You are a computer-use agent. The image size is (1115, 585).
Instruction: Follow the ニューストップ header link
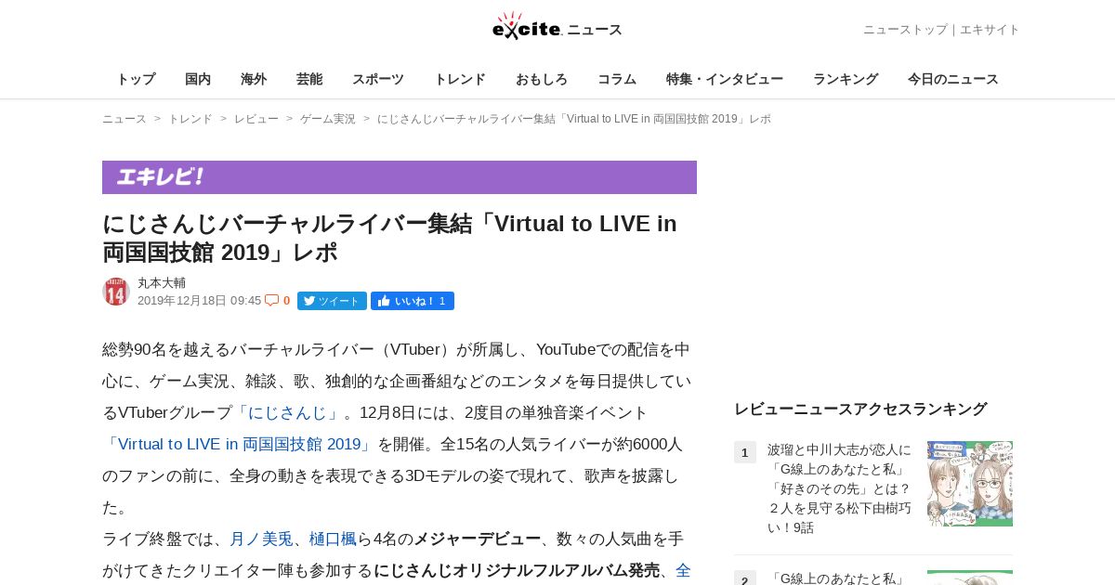[905, 30]
